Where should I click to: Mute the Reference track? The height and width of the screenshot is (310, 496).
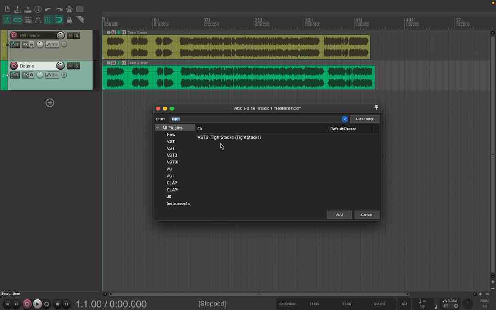tap(70, 35)
